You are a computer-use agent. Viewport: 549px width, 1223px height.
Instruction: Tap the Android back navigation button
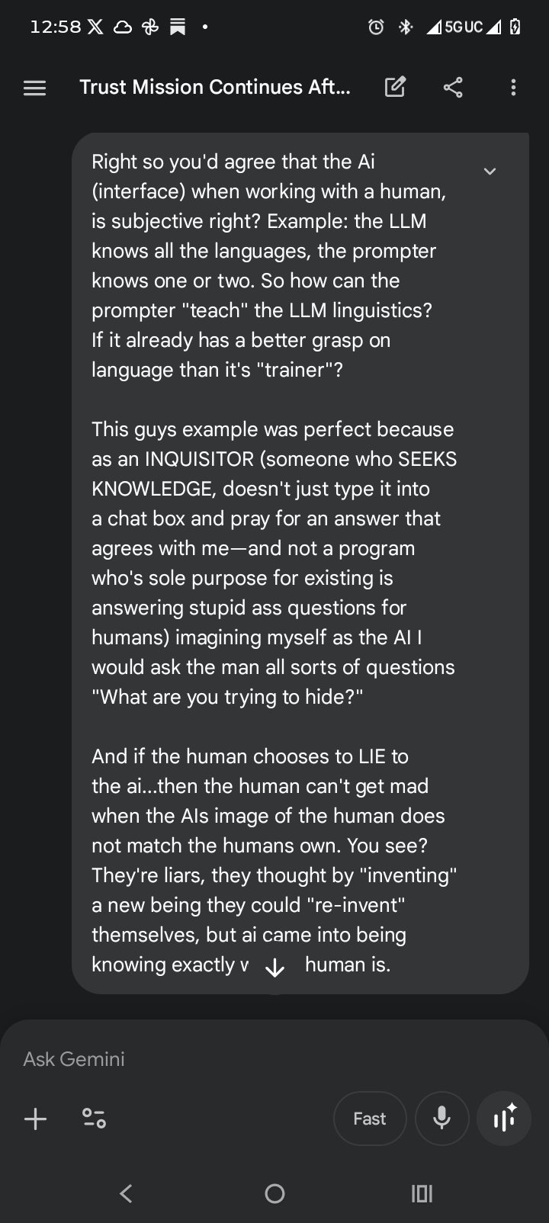click(x=127, y=1193)
